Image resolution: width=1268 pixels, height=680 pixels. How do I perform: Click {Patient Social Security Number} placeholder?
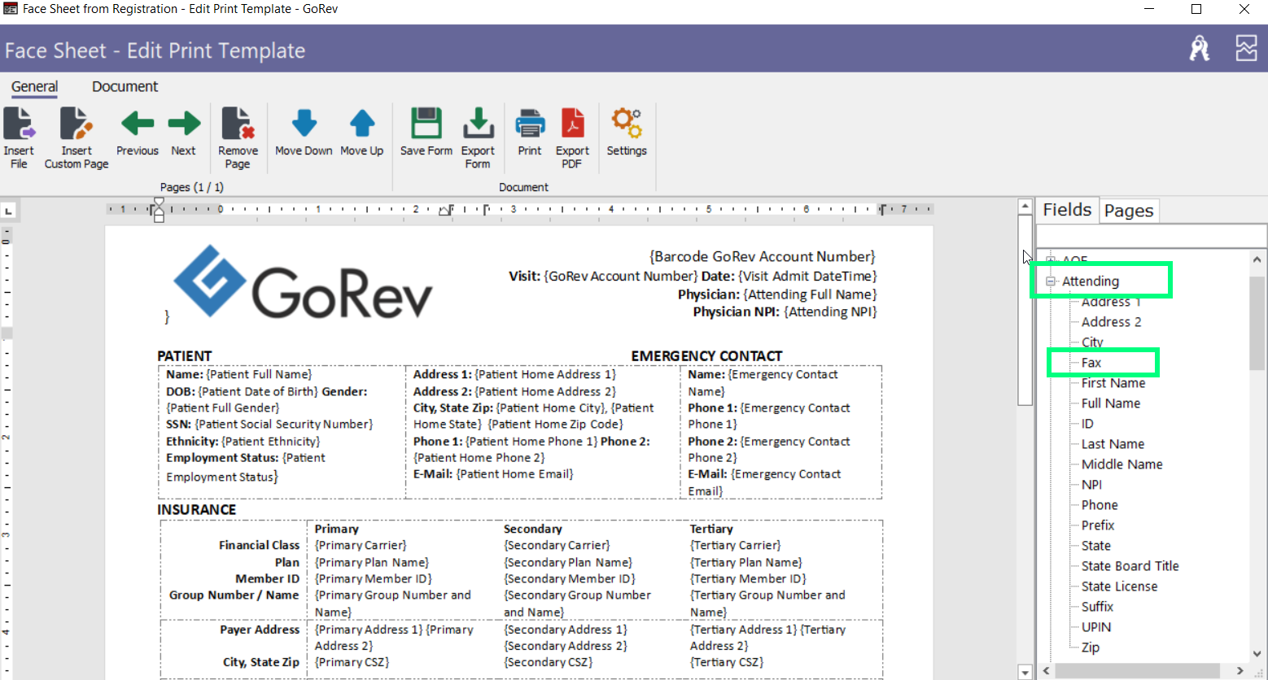283,425
